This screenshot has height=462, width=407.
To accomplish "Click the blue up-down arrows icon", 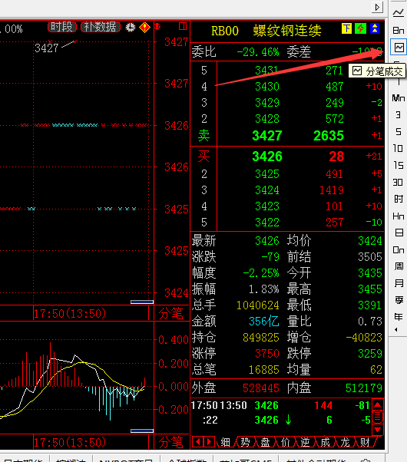I will click(375, 28).
